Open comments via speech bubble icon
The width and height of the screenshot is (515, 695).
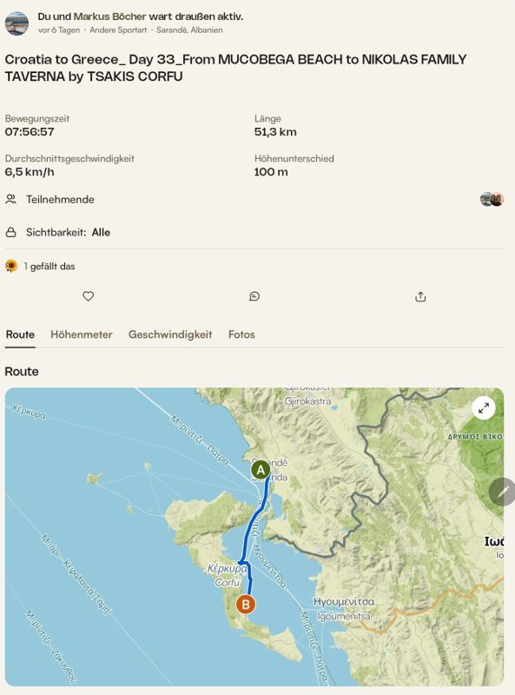point(254,296)
